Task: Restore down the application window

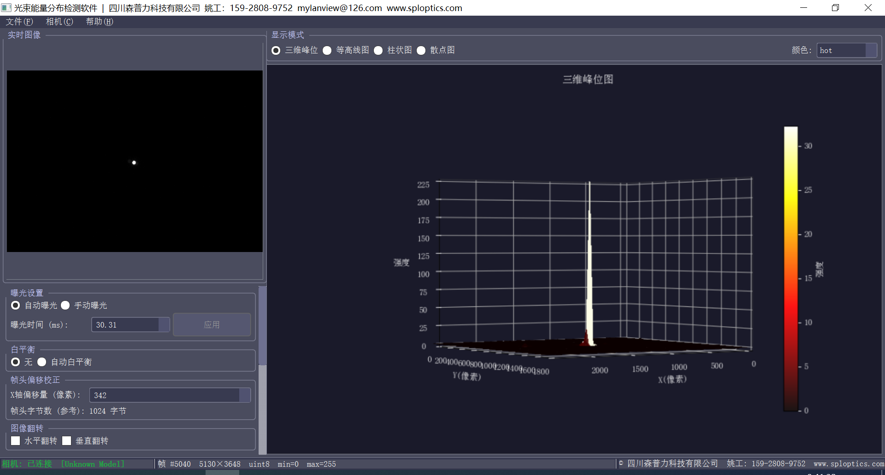Action: (835, 8)
